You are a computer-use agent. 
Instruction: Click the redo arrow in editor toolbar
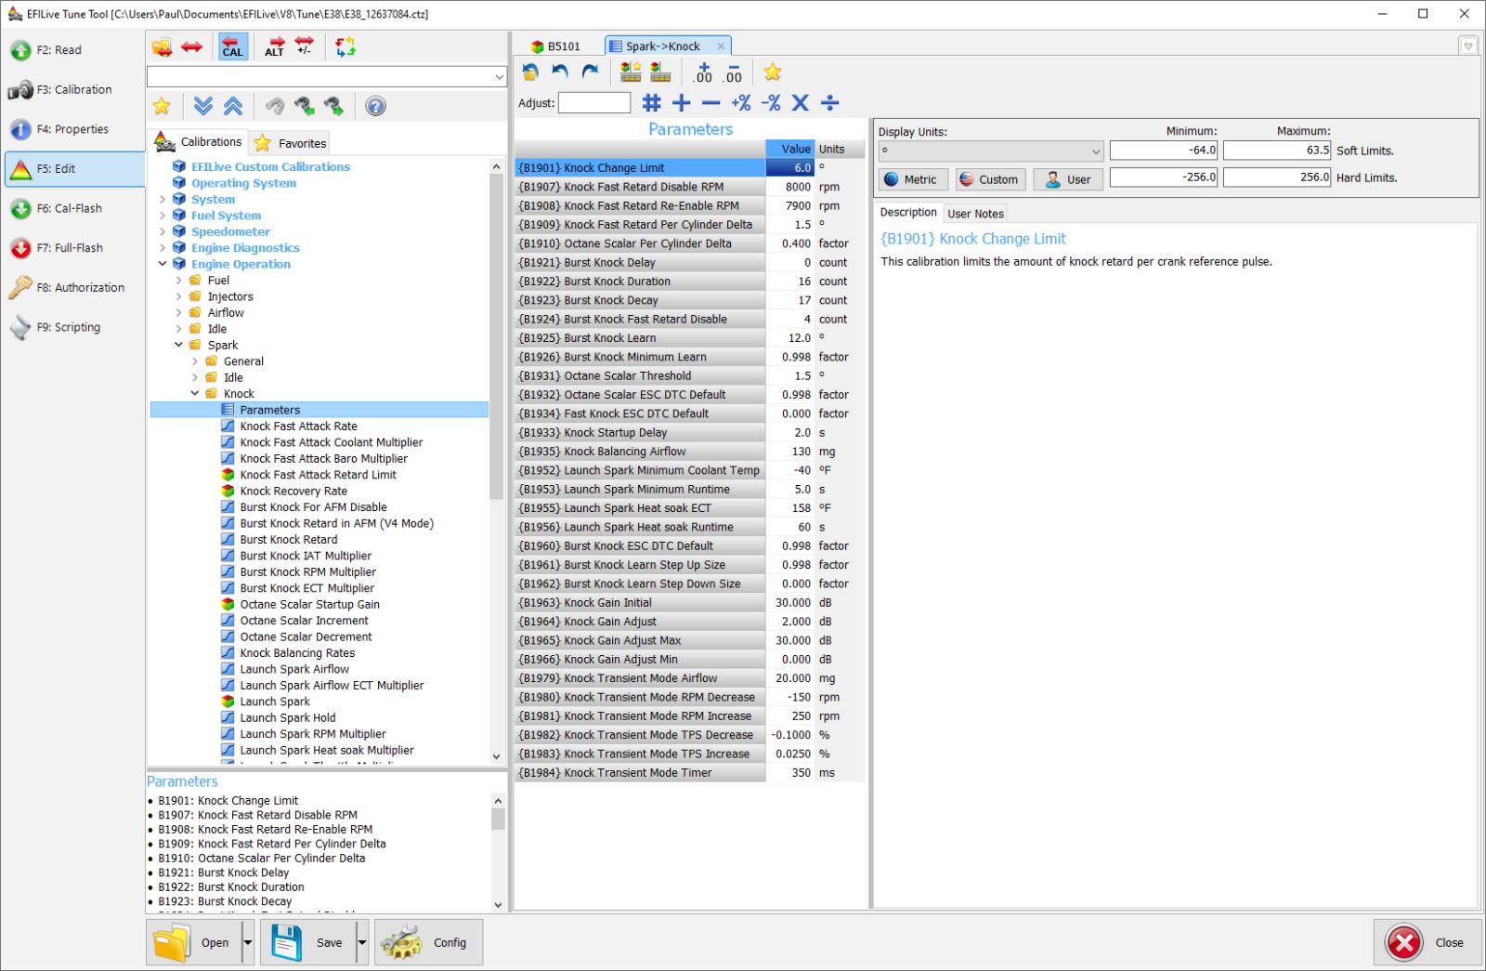pyautogui.click(x=590, y=72)
